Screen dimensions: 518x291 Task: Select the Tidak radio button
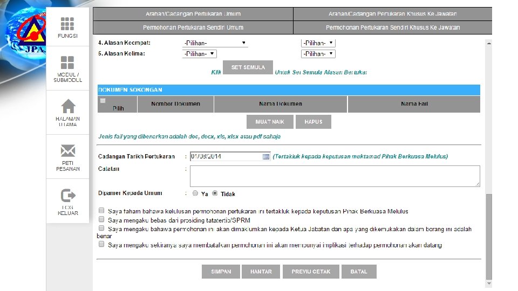coord(215,193)
